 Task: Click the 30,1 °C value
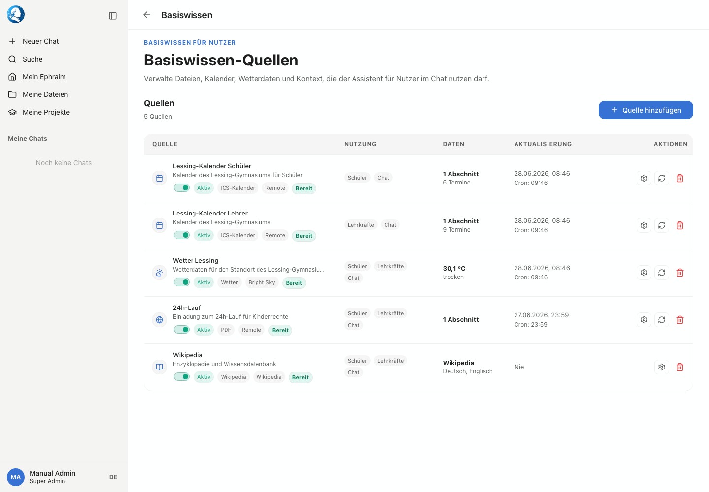(x=454, y=269)
